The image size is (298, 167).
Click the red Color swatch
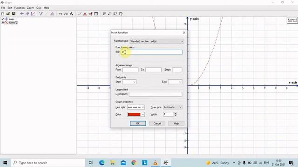click(x=134, y=115)
